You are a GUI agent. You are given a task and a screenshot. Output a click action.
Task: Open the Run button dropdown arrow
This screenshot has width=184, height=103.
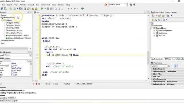pos(45,9)
